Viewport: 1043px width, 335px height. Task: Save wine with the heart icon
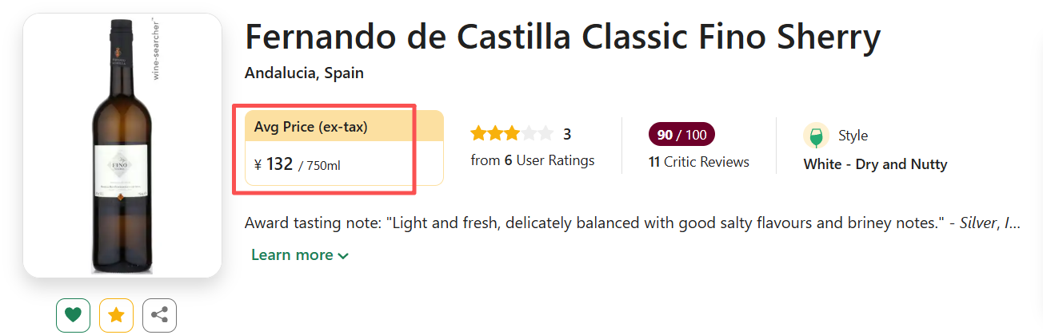(x=73, y=315)
